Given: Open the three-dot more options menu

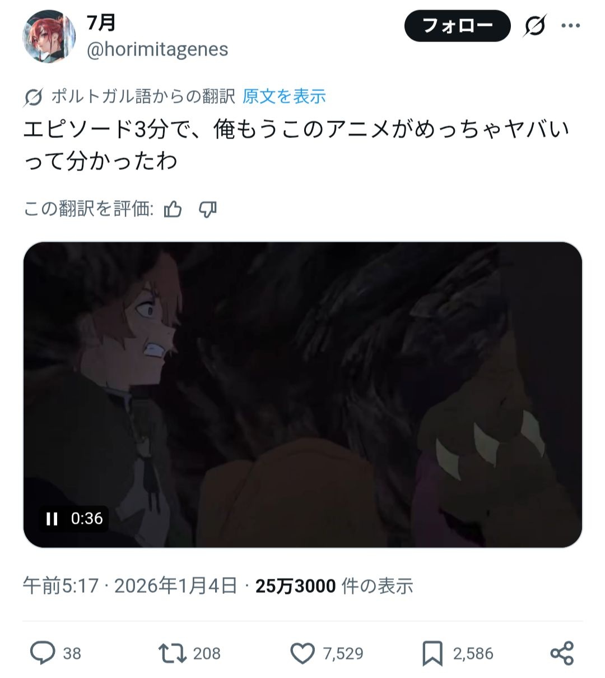Looking at the screenshot, I should point(570,26).
